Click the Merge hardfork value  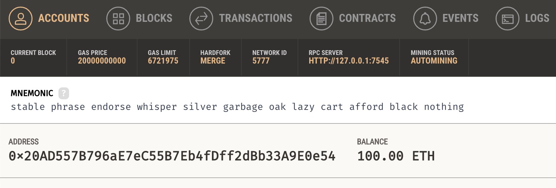(213, 61)
